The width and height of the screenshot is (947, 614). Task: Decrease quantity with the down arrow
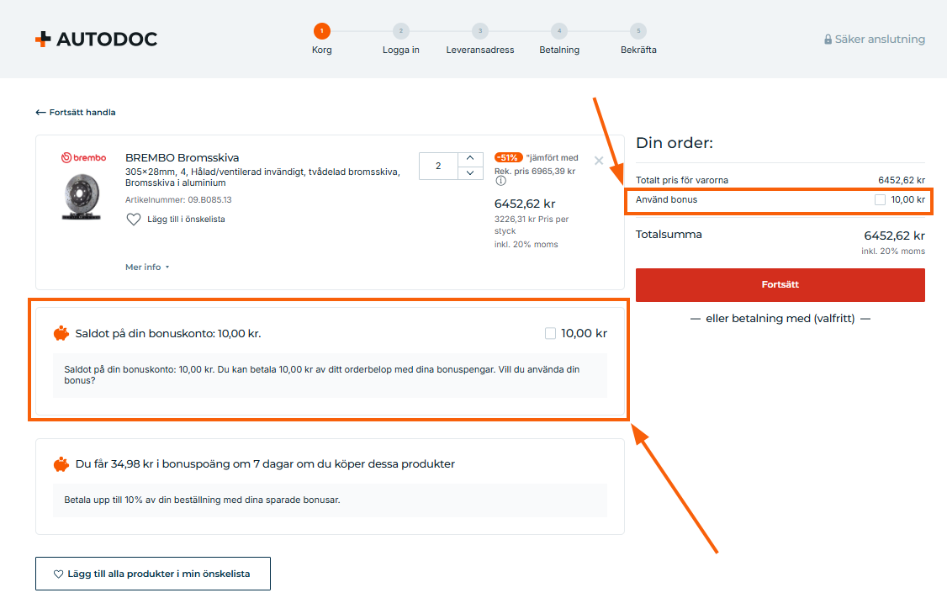tap(470, 173)
